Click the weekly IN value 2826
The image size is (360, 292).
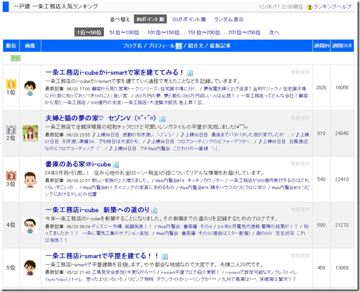321,87
